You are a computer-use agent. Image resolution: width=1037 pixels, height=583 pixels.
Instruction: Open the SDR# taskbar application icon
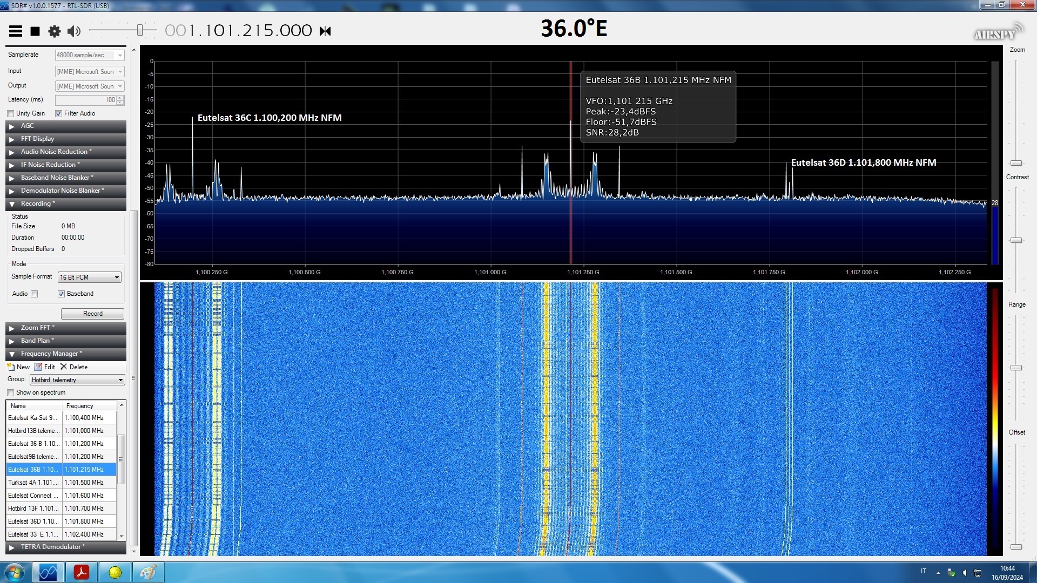tap(48, 572)
